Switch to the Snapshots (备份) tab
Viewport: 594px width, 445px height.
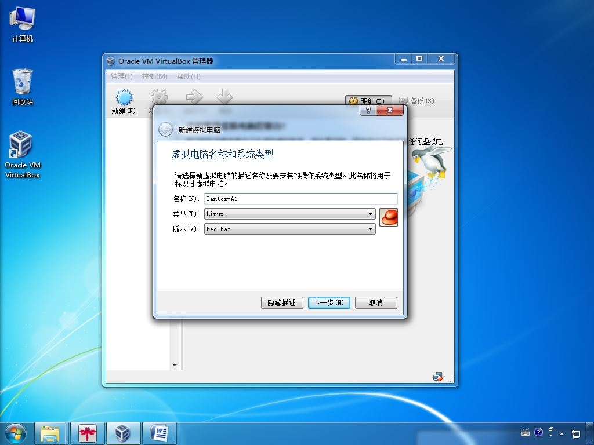click(x=416, y=101)
